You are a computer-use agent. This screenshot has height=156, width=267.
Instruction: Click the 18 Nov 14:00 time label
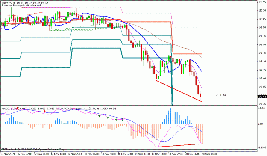point(109,154)
